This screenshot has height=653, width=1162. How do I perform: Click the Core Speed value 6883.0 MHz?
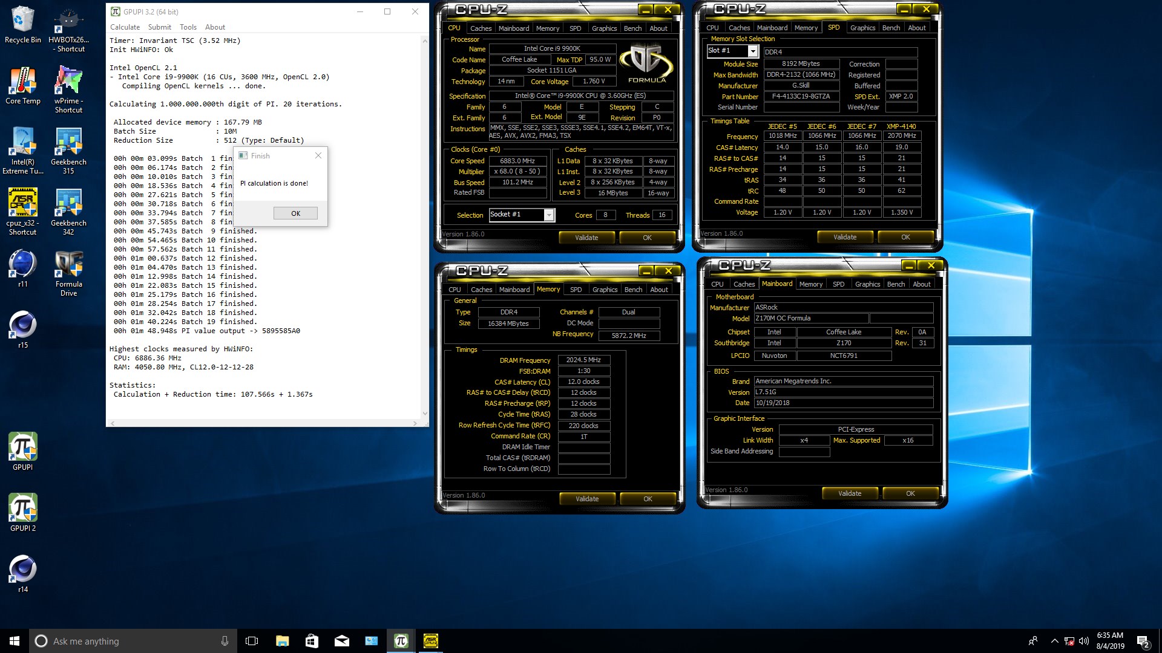point(517,161)
